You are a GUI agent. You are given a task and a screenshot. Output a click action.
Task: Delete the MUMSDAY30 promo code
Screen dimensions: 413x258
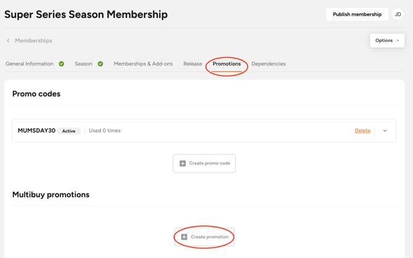tap(362, 131)
